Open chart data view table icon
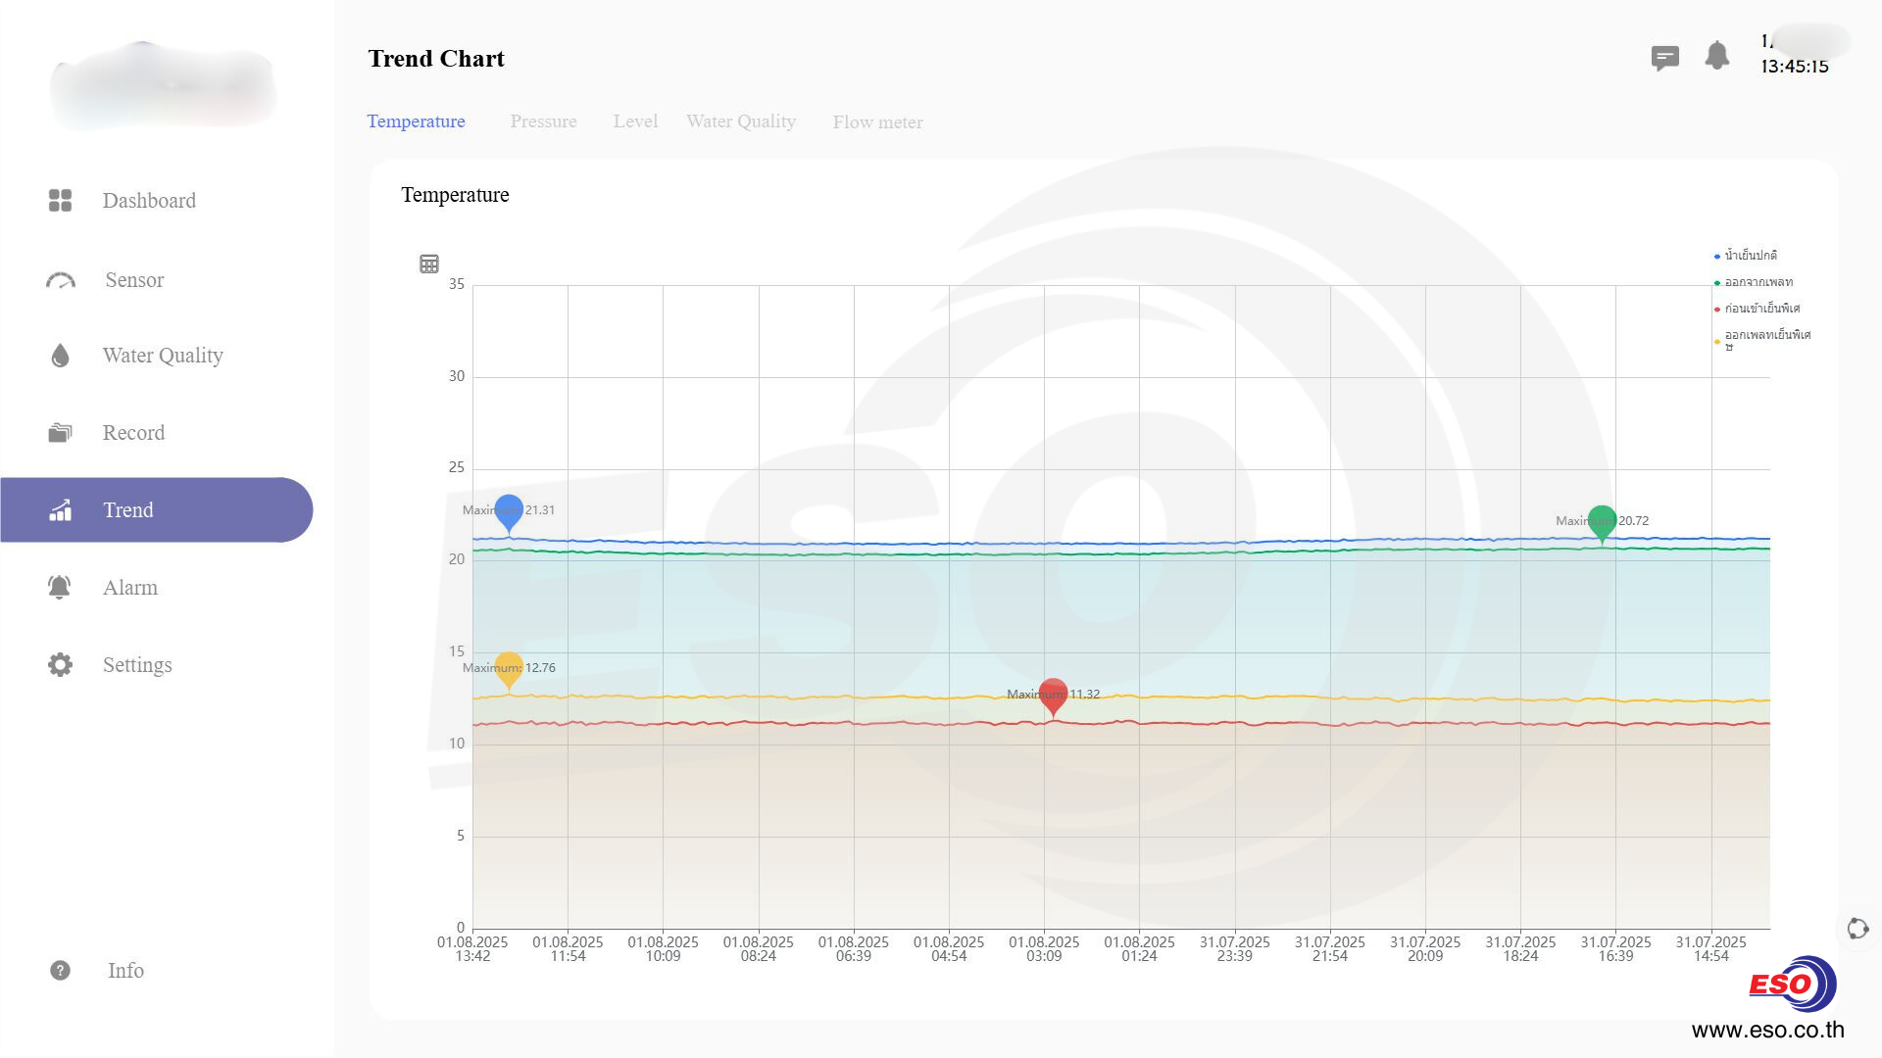 (x=428, y=264)
